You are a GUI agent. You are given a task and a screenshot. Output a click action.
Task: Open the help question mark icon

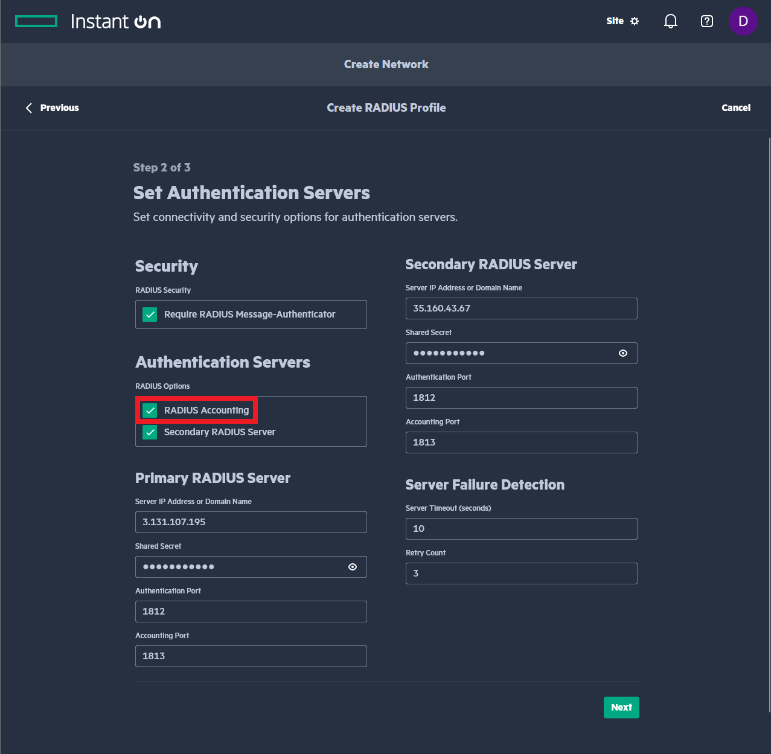pyautogui.click(x=706, y=21)
